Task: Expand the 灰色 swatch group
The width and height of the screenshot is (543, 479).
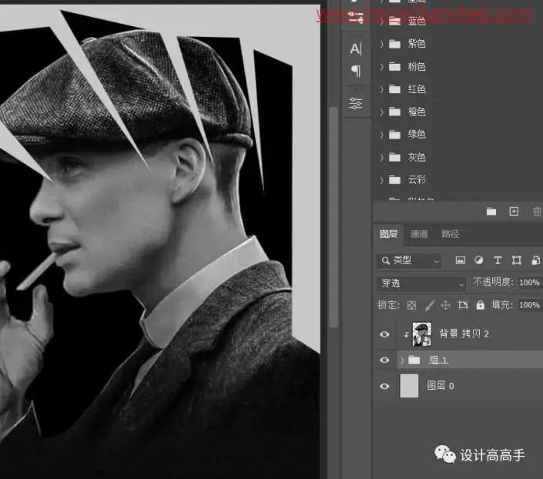Action: [x=381, y=158]
